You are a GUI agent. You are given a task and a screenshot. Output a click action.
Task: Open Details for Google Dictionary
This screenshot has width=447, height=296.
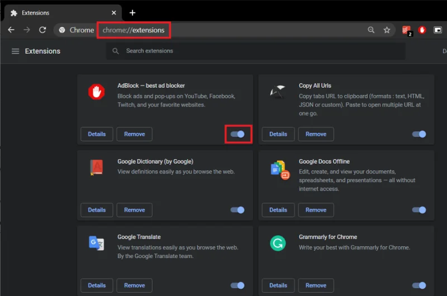point(97,210)
